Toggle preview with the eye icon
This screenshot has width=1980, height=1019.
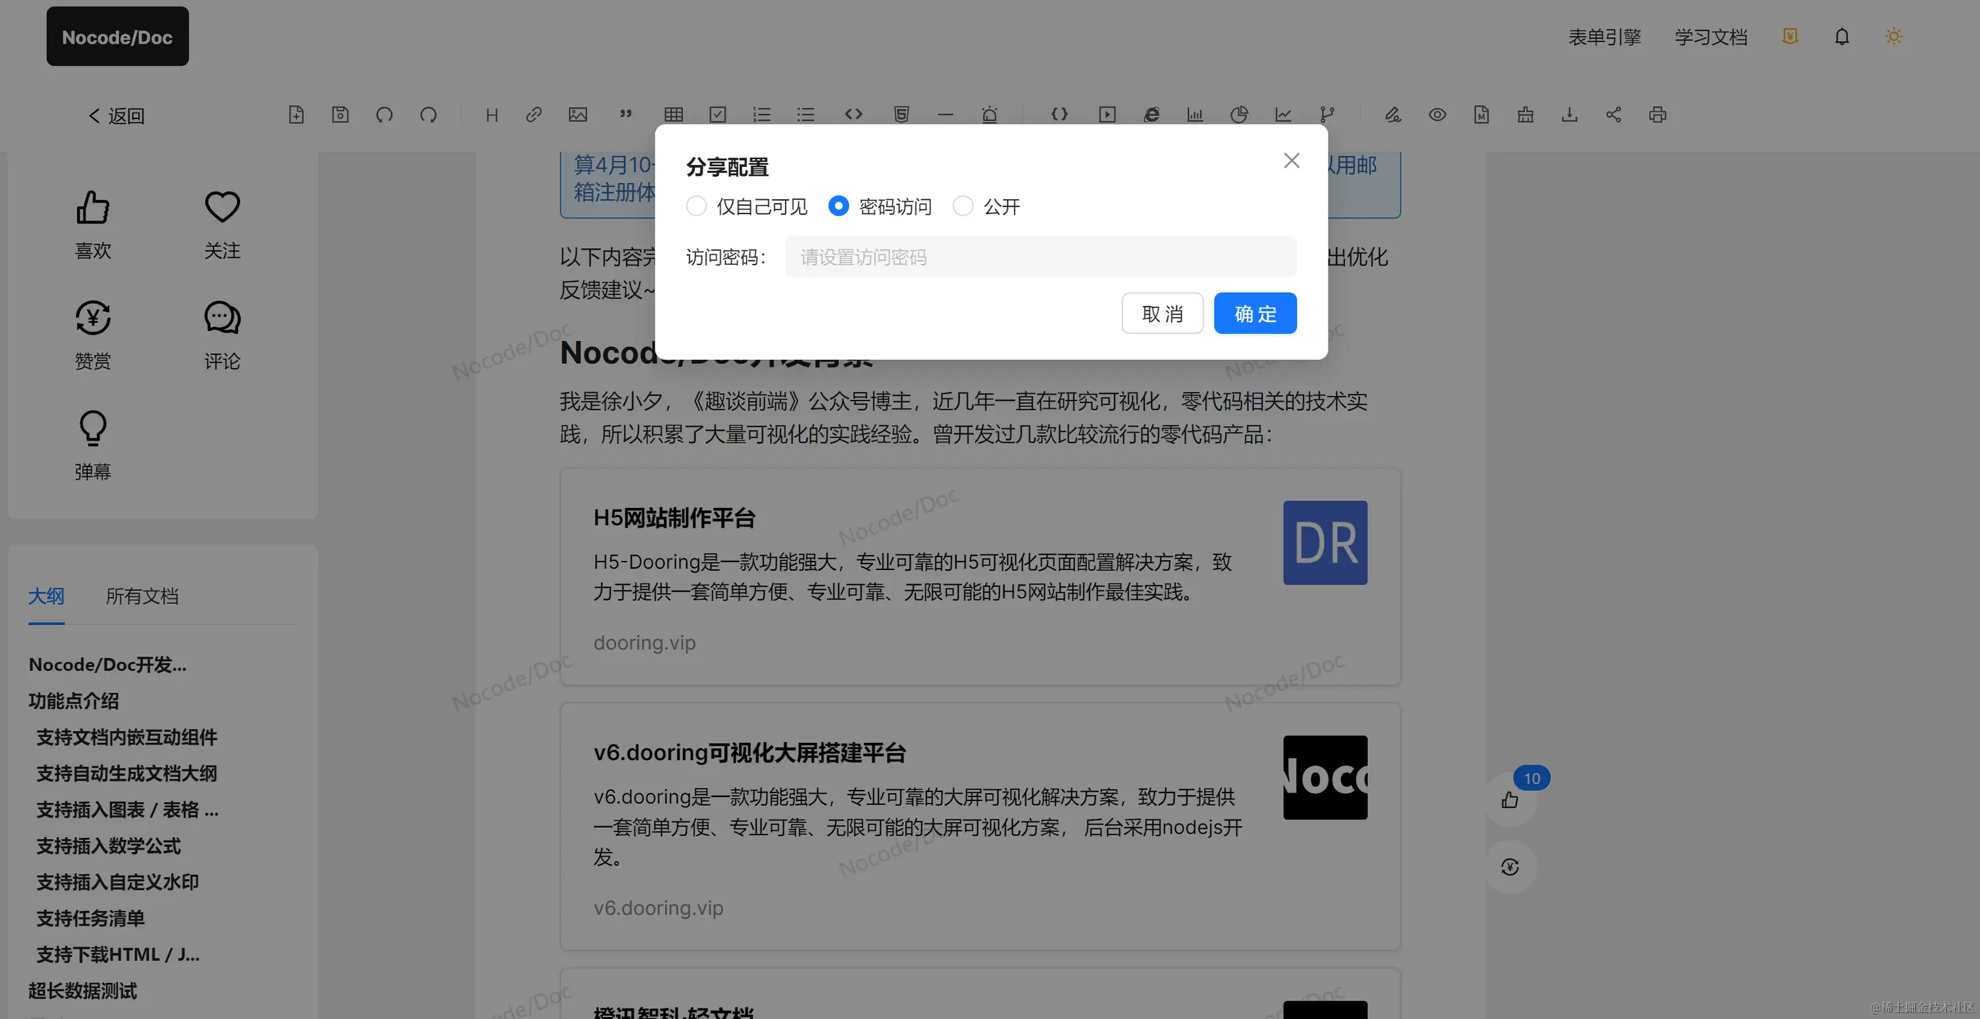pos(1437,115)
